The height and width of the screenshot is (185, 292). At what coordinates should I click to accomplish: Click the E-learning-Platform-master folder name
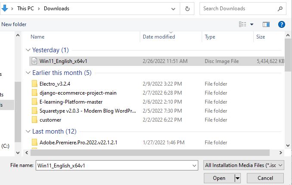pos(71,102)
